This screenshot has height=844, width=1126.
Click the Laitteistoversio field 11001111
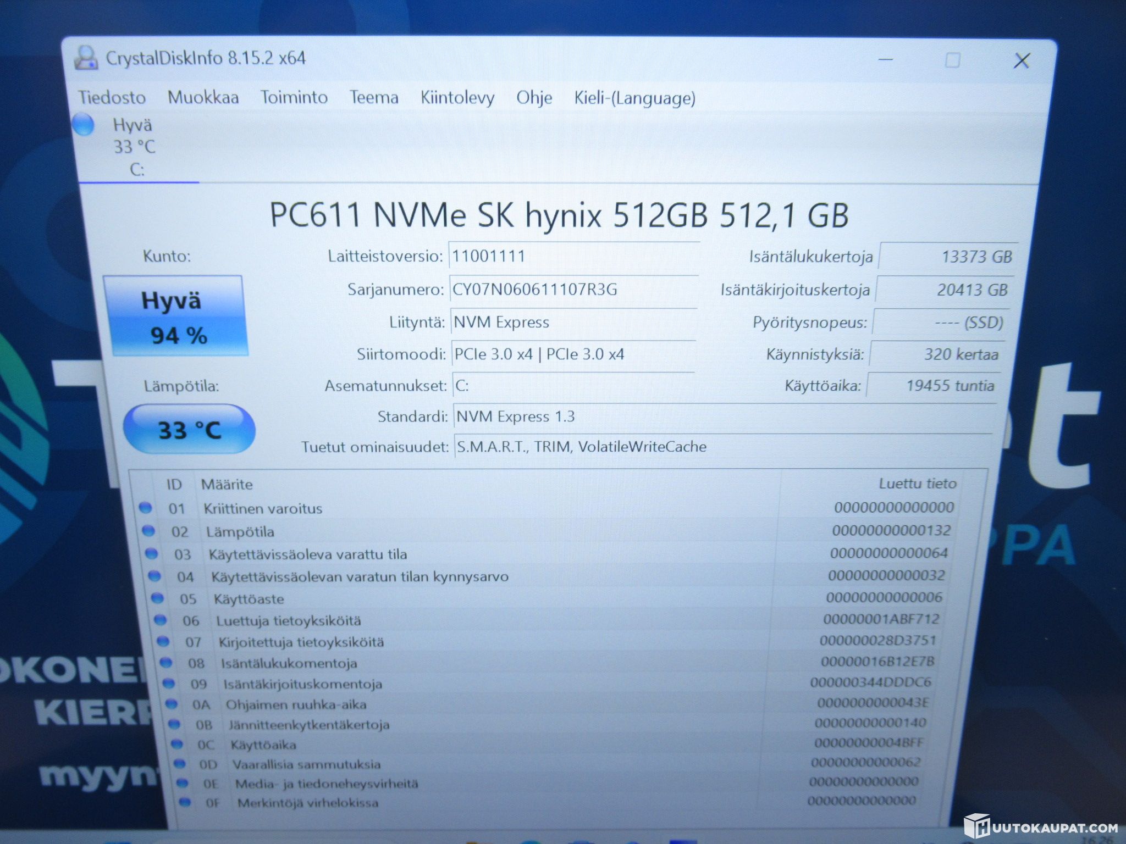573,256
